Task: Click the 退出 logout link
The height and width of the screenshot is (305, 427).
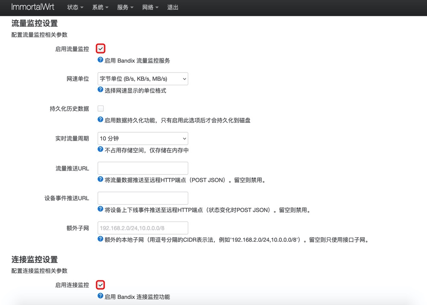Action: tap(173, 8)
